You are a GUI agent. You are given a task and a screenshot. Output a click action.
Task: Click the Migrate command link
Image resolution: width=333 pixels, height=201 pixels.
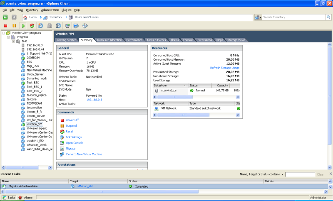click(x=70, y=149)
